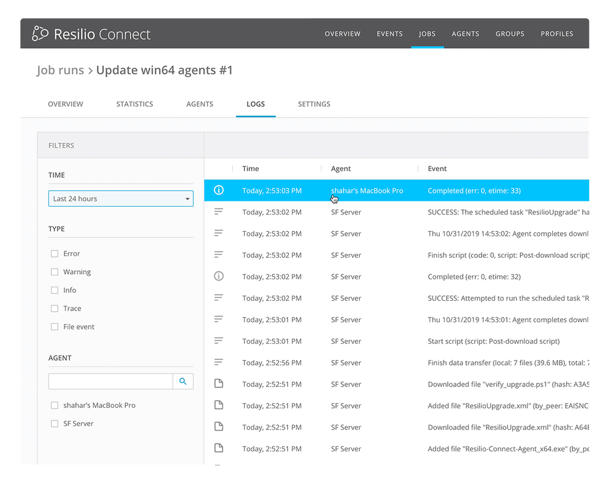Click the magnifier search icon in Agent filter
Screen dimensions: 609x483
tap(183, 381)
